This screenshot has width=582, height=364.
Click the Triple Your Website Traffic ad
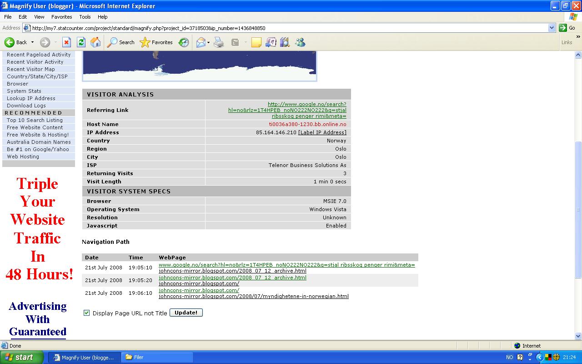[39, 228]
